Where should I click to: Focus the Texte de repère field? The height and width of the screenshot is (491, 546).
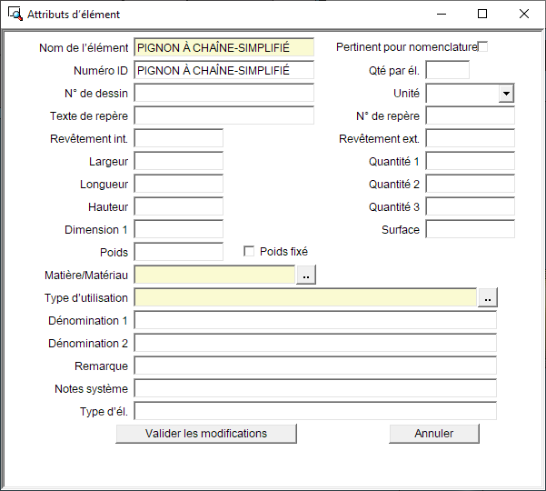tap(223, 115)
